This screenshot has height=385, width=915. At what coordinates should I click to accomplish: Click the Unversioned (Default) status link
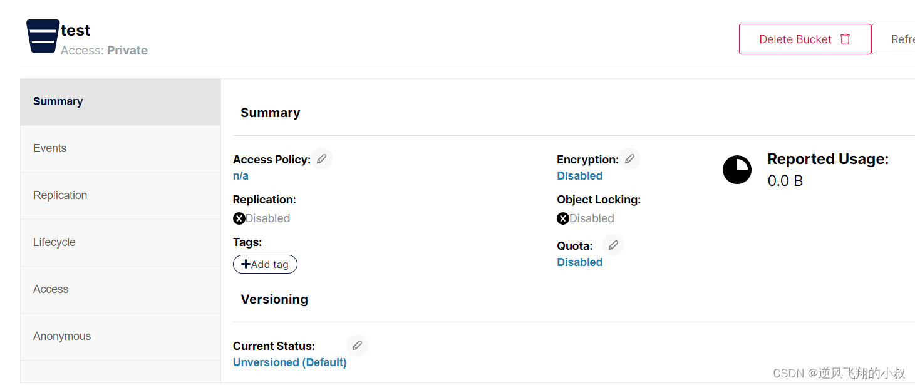click(x=290, y=362)
